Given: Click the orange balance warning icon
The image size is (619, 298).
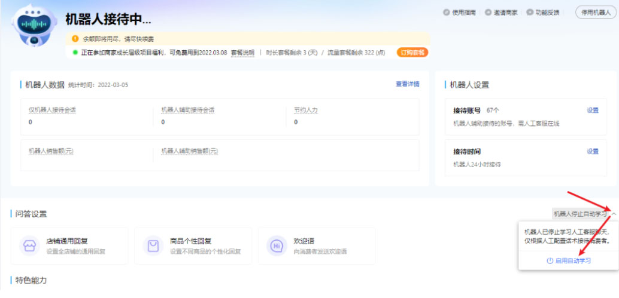Looking at the screenshot, I should 75,39.
